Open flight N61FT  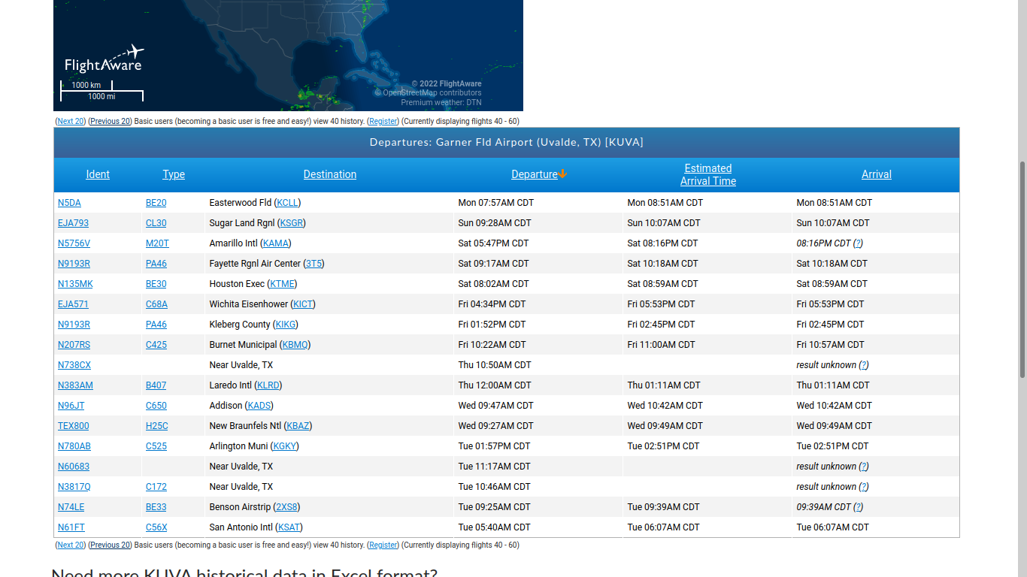pos(71,527)
